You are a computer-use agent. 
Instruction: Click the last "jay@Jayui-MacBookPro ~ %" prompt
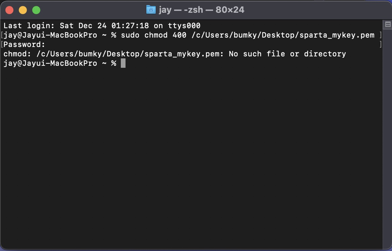(x=60, y=63)
